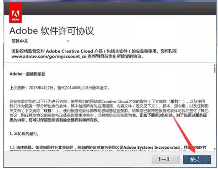Click the scrollbar's down arrow
Screen dimensions: 218x169
pos(215,149)
